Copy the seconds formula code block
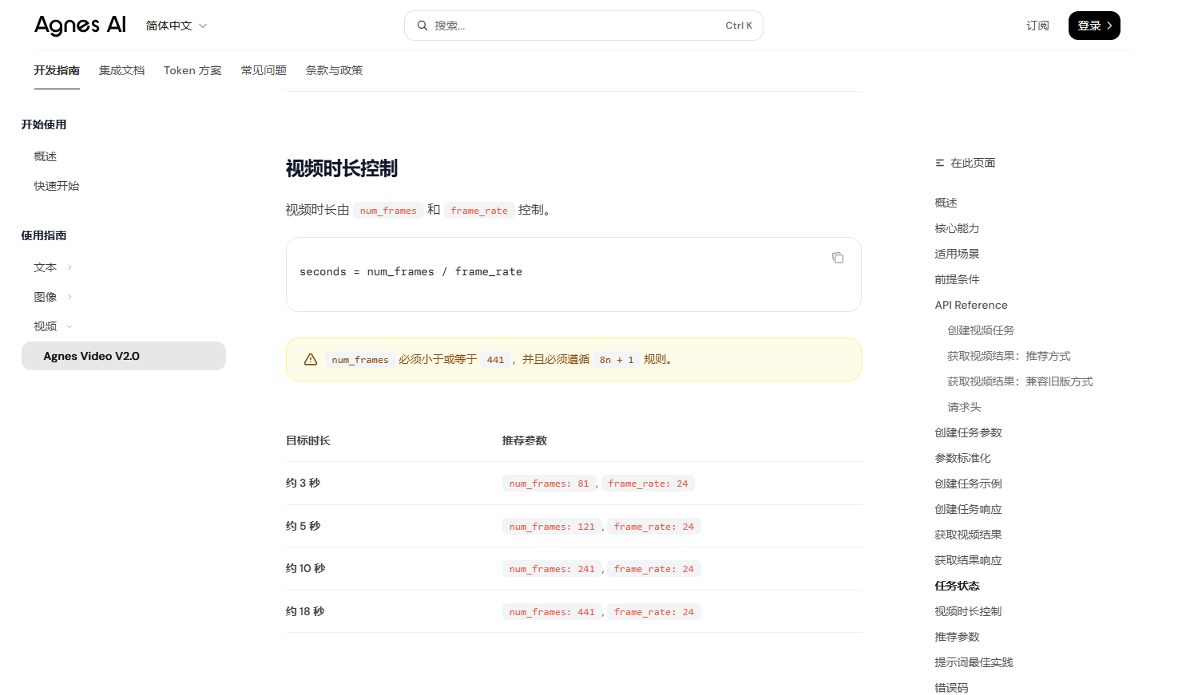1178x695 pixels. pos(838,258)
